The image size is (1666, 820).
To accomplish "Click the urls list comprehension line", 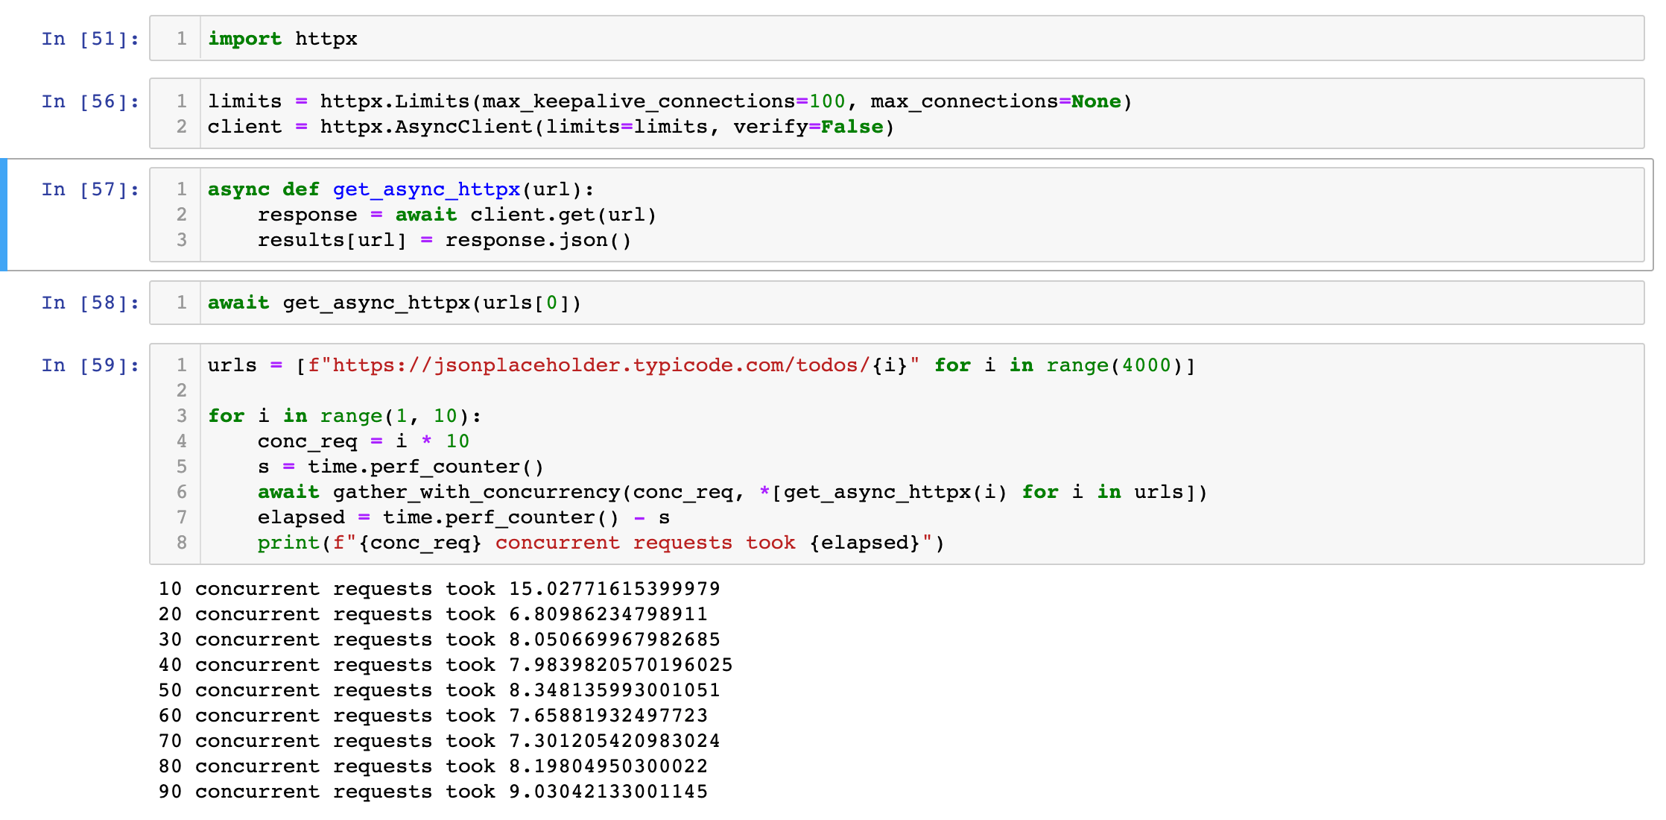I will pos(700,365).
